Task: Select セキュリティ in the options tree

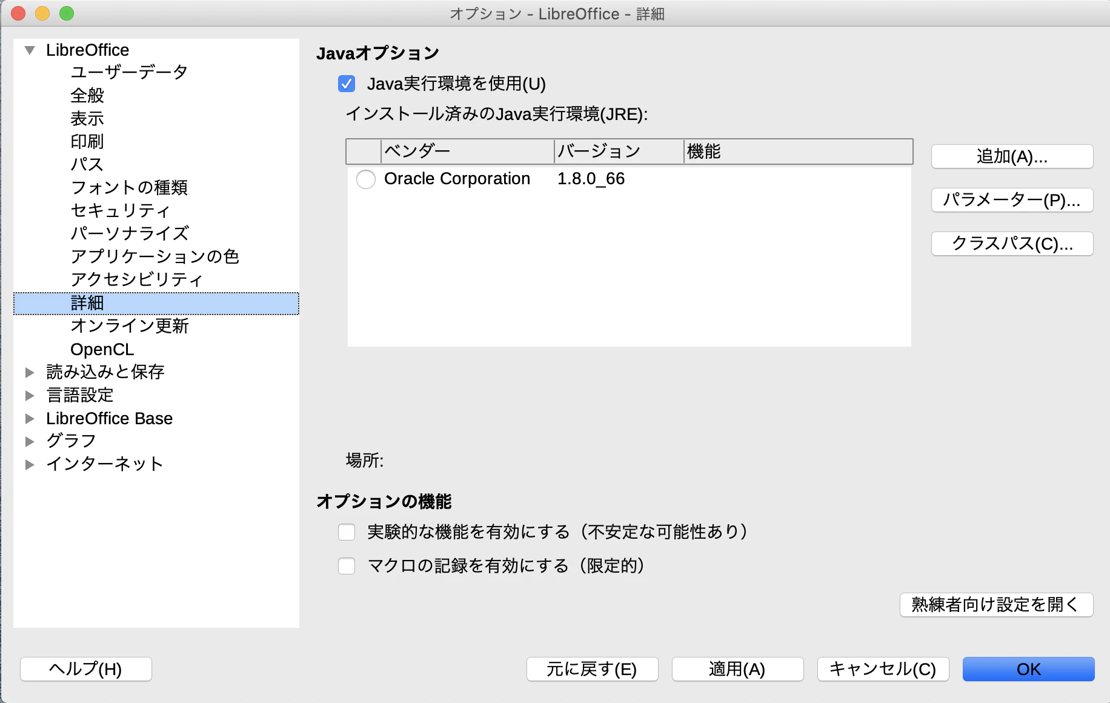Action: [x=120, y=210]
